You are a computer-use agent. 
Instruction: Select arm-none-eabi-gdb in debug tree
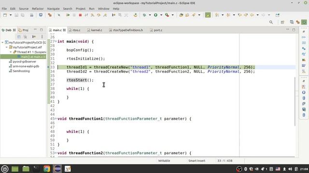[x=26, y=66]
